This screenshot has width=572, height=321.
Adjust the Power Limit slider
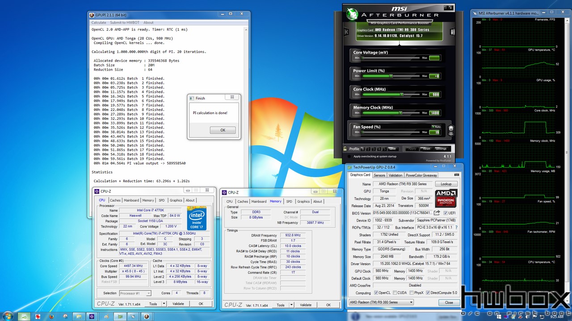(391, 76)
